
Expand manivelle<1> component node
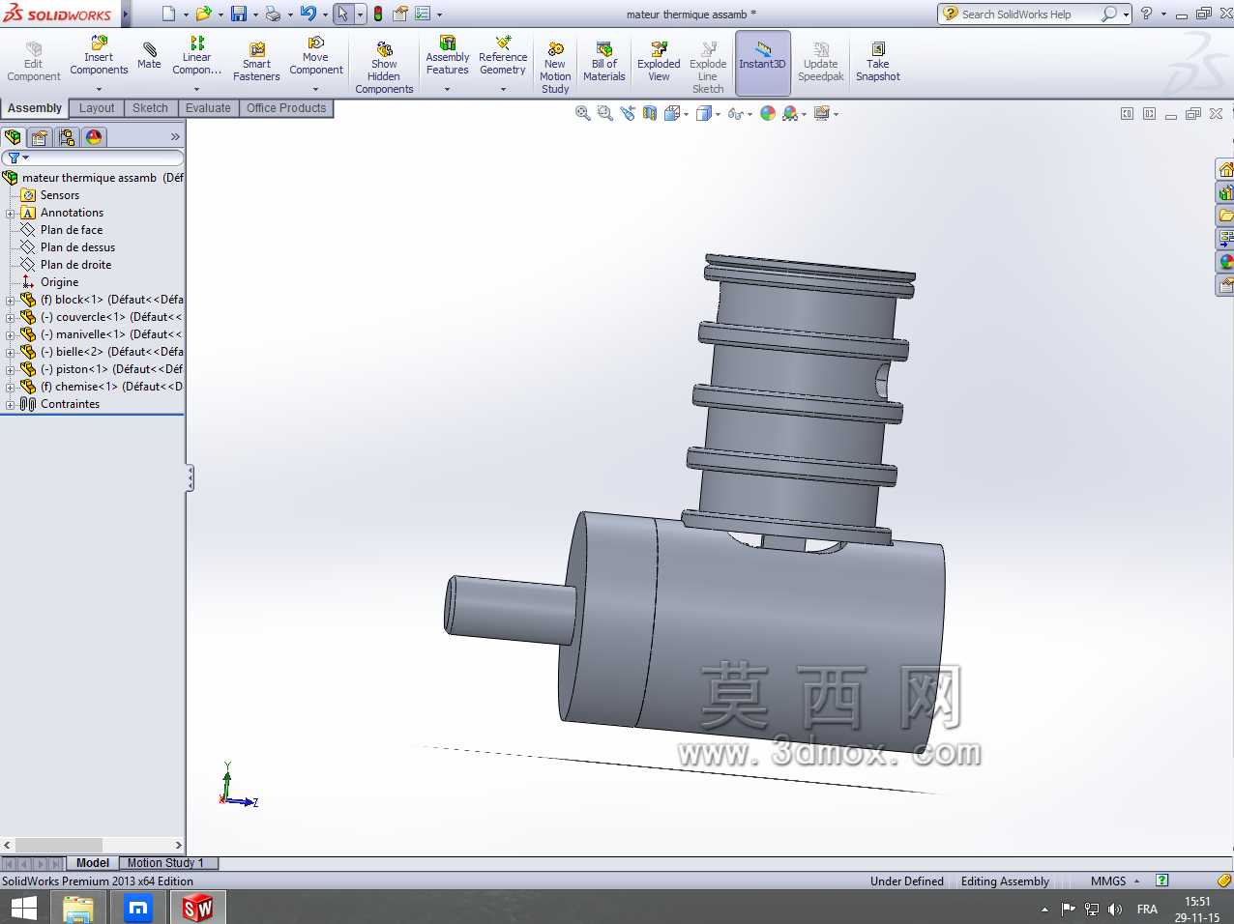click(10, 335)
